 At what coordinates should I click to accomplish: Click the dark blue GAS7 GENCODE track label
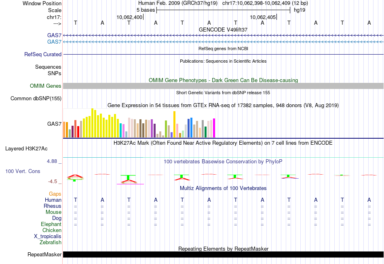(x=54, y=35)
